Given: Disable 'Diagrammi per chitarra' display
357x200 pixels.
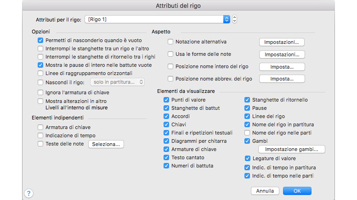Looking at the screenshot, I should (166, 141).
